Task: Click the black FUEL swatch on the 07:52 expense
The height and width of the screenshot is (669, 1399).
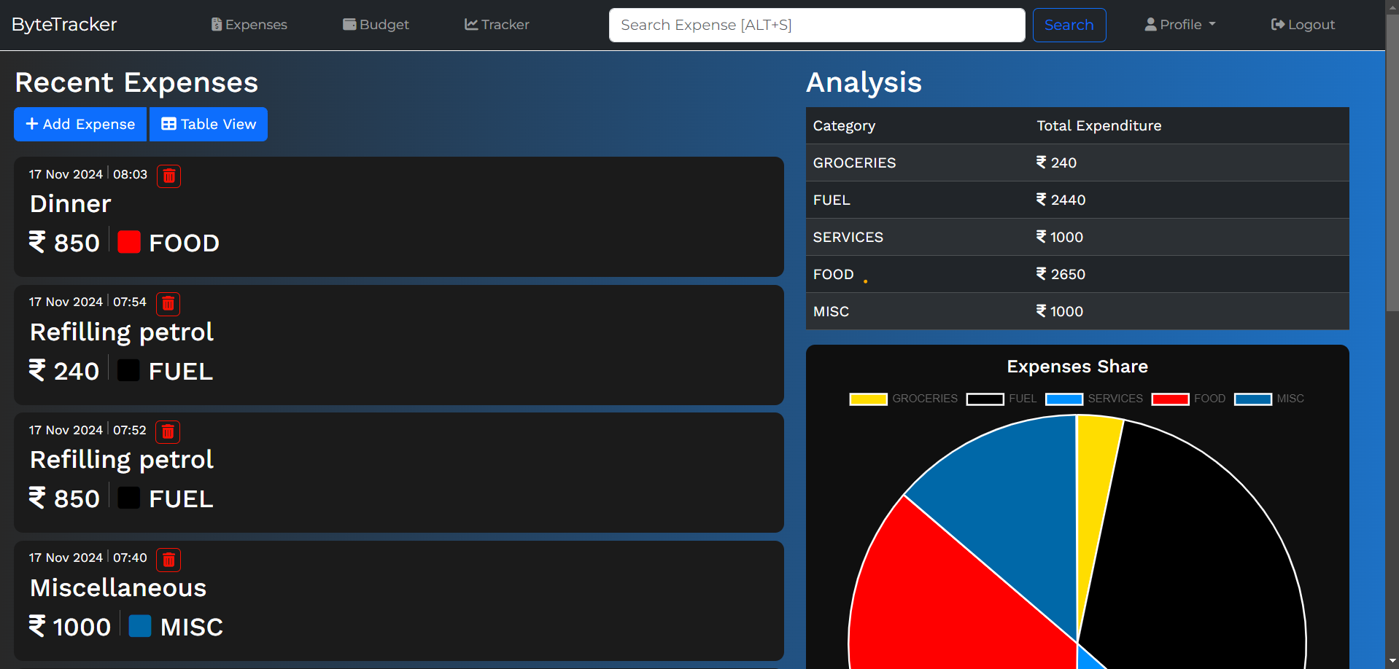Action: pyautogui.click(x=129, y=498)
